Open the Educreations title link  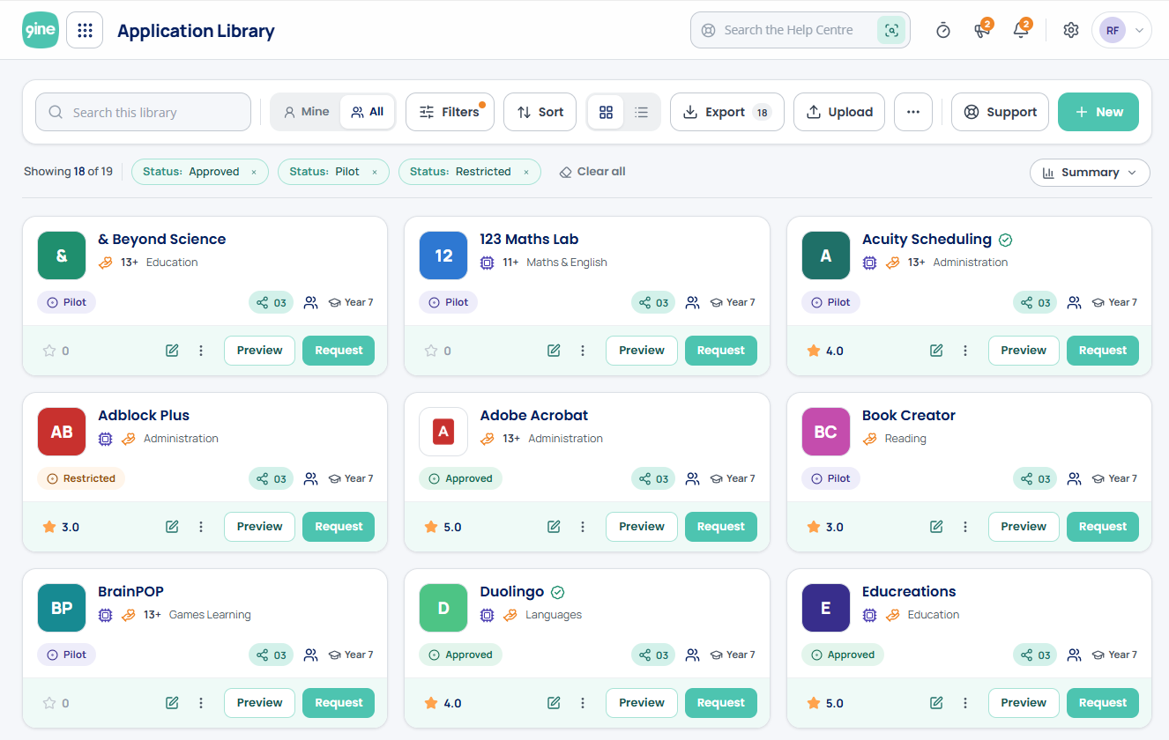point(909,592)
